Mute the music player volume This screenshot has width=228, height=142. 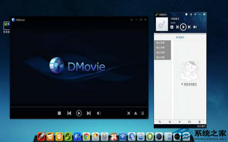pos(195,27)
